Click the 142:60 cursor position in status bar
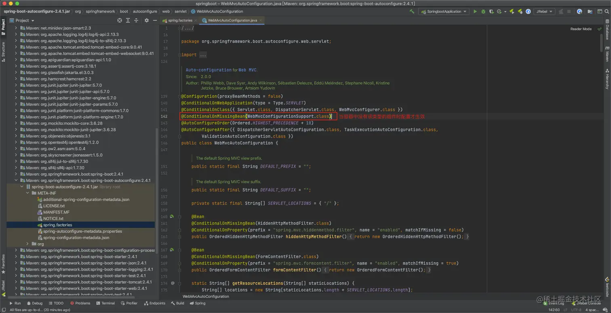This screenshot has width=611, height=313. [x=554, y=310]
